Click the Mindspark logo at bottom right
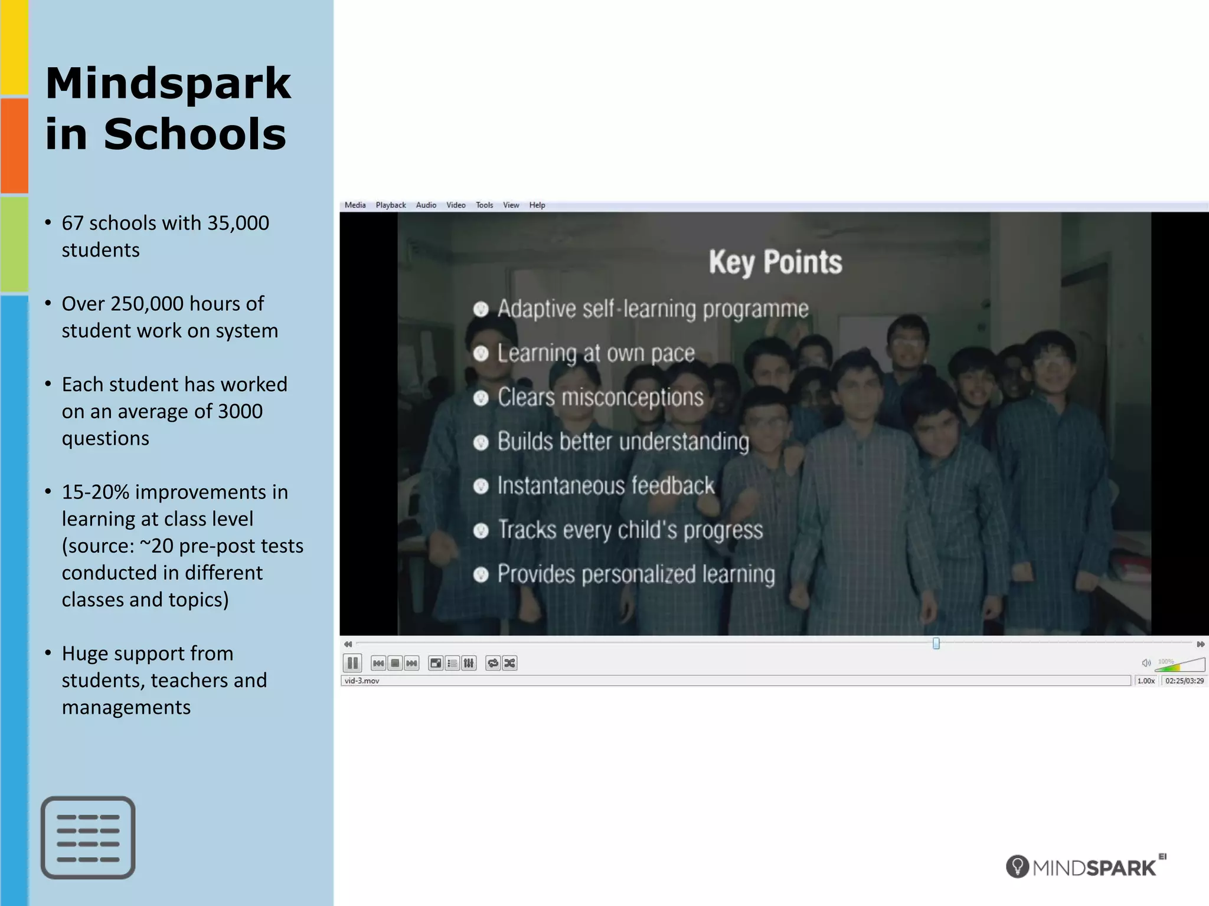The image size is (1209, 906). pos(1086,866)
